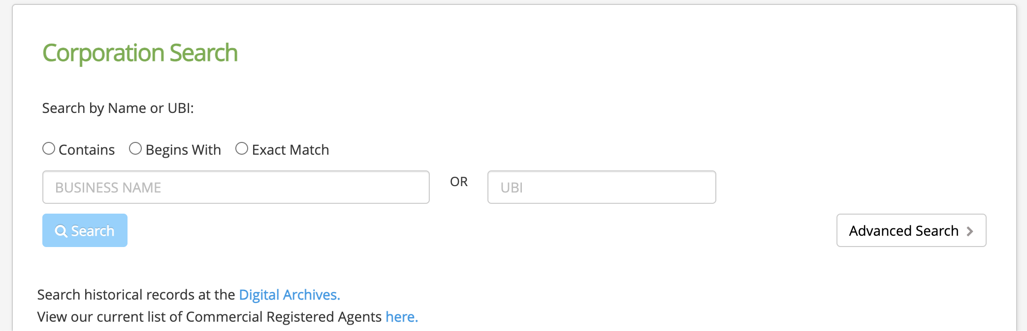Viewport: 1027px width, 331px height.
Task: Open the Digital Archives link
Action: point(289,295)
